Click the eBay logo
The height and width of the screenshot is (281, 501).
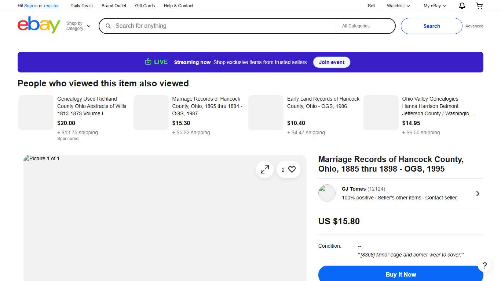[39, 25]
